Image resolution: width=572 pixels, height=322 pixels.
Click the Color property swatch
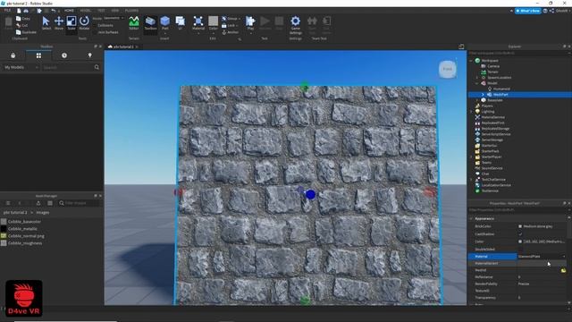coord(520,241)
